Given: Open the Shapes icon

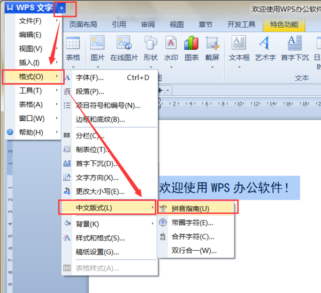Looking at the screenshot, I should tap(151, 42).
